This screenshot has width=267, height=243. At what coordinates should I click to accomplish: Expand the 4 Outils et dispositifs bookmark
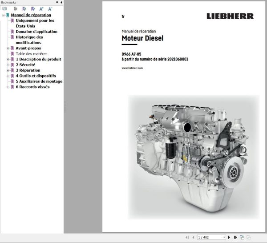(8, 76)
